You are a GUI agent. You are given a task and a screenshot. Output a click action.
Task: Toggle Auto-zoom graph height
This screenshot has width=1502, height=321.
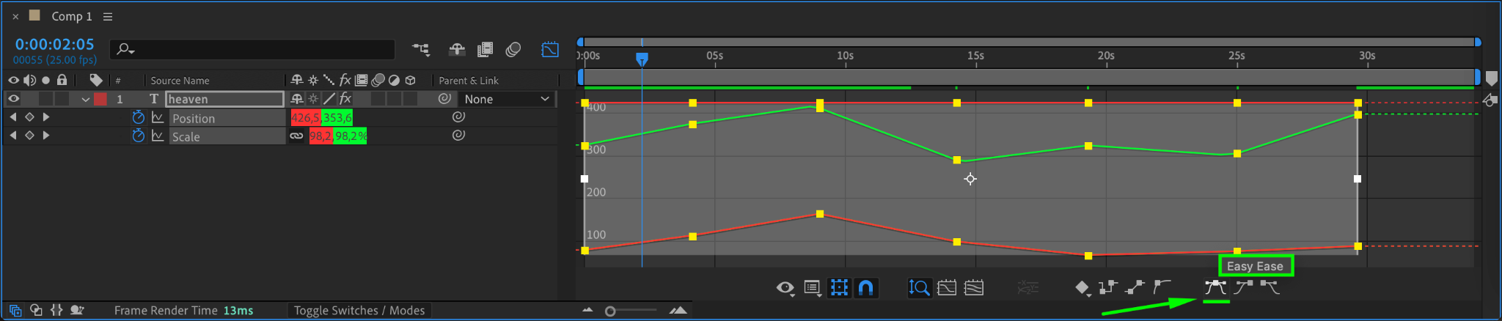pyautogui.click(x=919, y=288)
